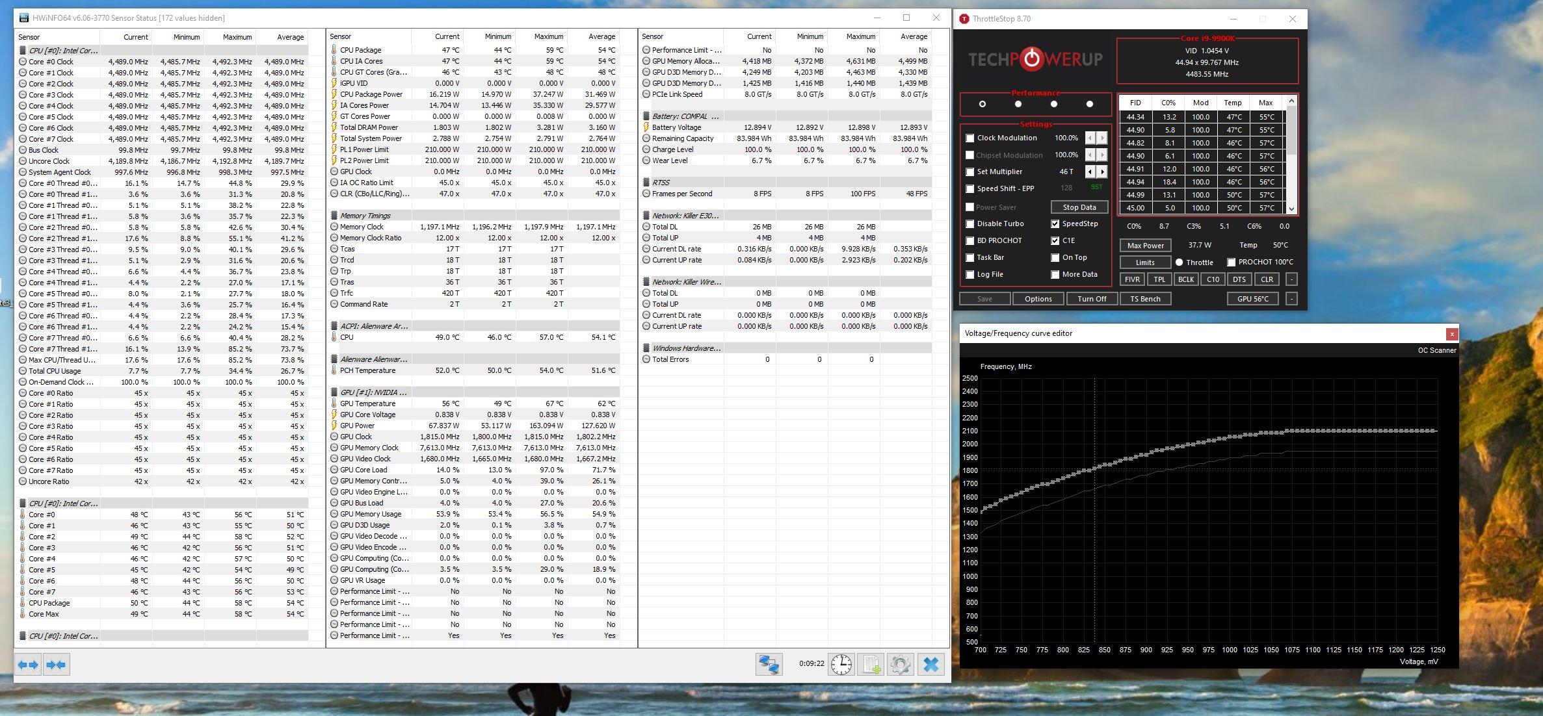Click the OC Scanner label
Screen dimensions: 1543x716
tap(1436, 350)
